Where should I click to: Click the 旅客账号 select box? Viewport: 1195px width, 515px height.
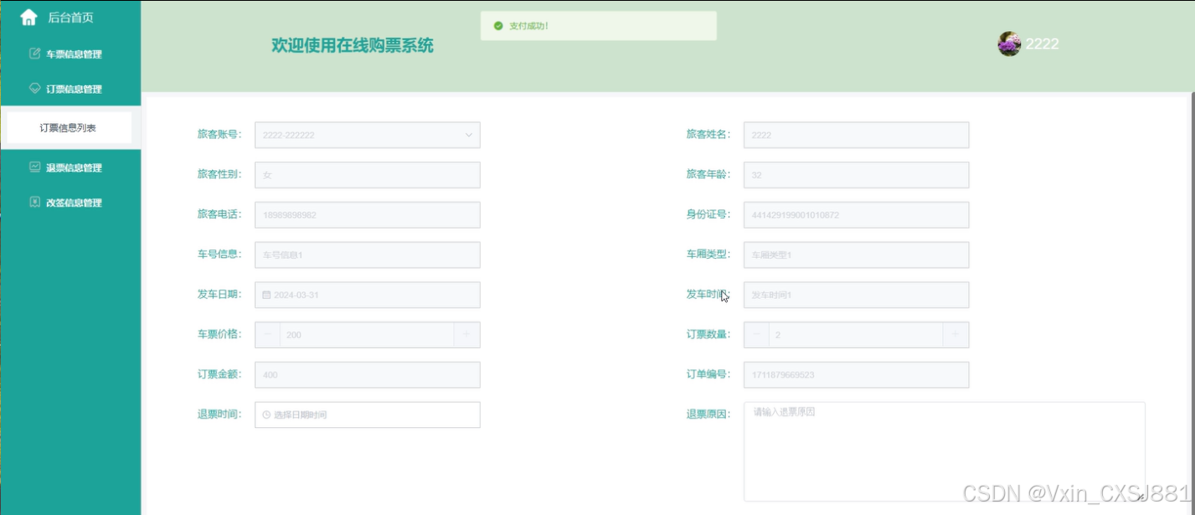368,135
